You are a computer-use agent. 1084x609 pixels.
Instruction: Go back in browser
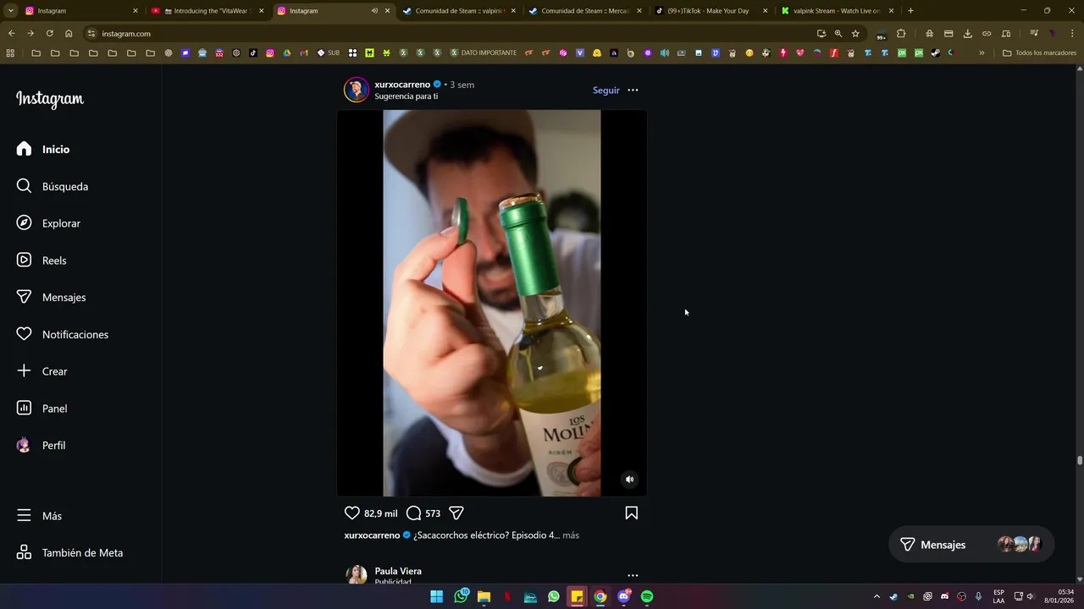(x=11, y=34)
